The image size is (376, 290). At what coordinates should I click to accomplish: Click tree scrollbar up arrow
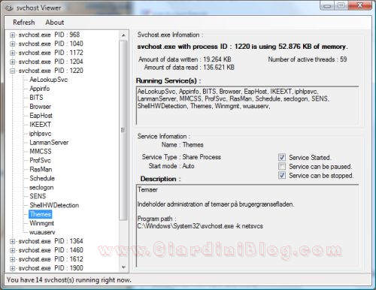click(x=123, y=35)
